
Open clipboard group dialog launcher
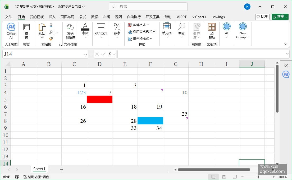(60, 45)
